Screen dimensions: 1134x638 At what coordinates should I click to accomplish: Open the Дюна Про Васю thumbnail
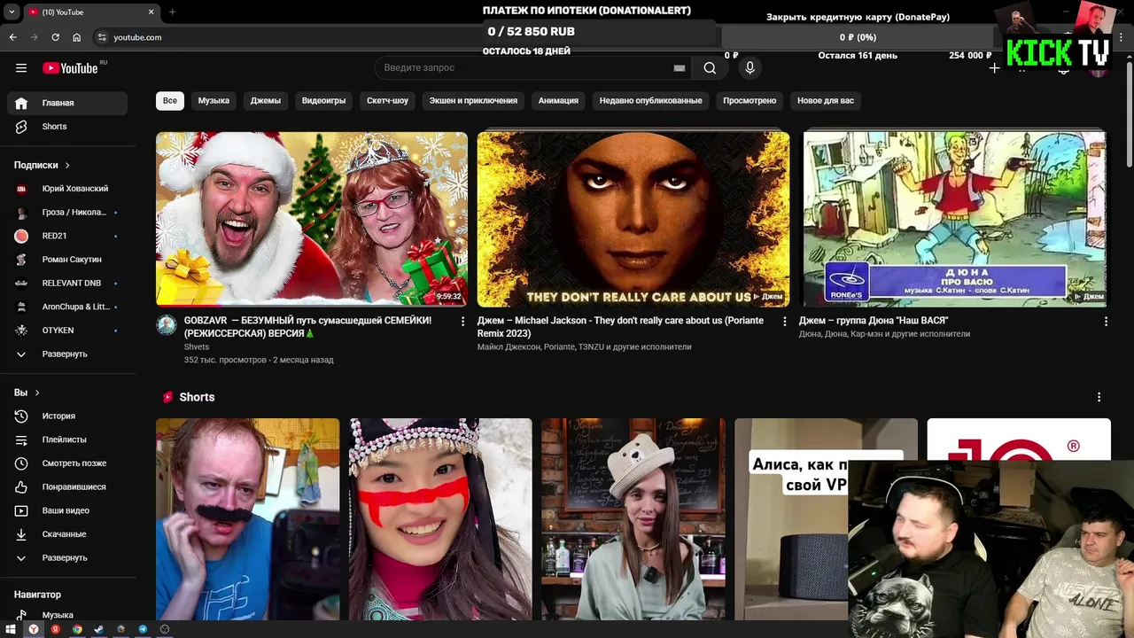tap(954, 219)
